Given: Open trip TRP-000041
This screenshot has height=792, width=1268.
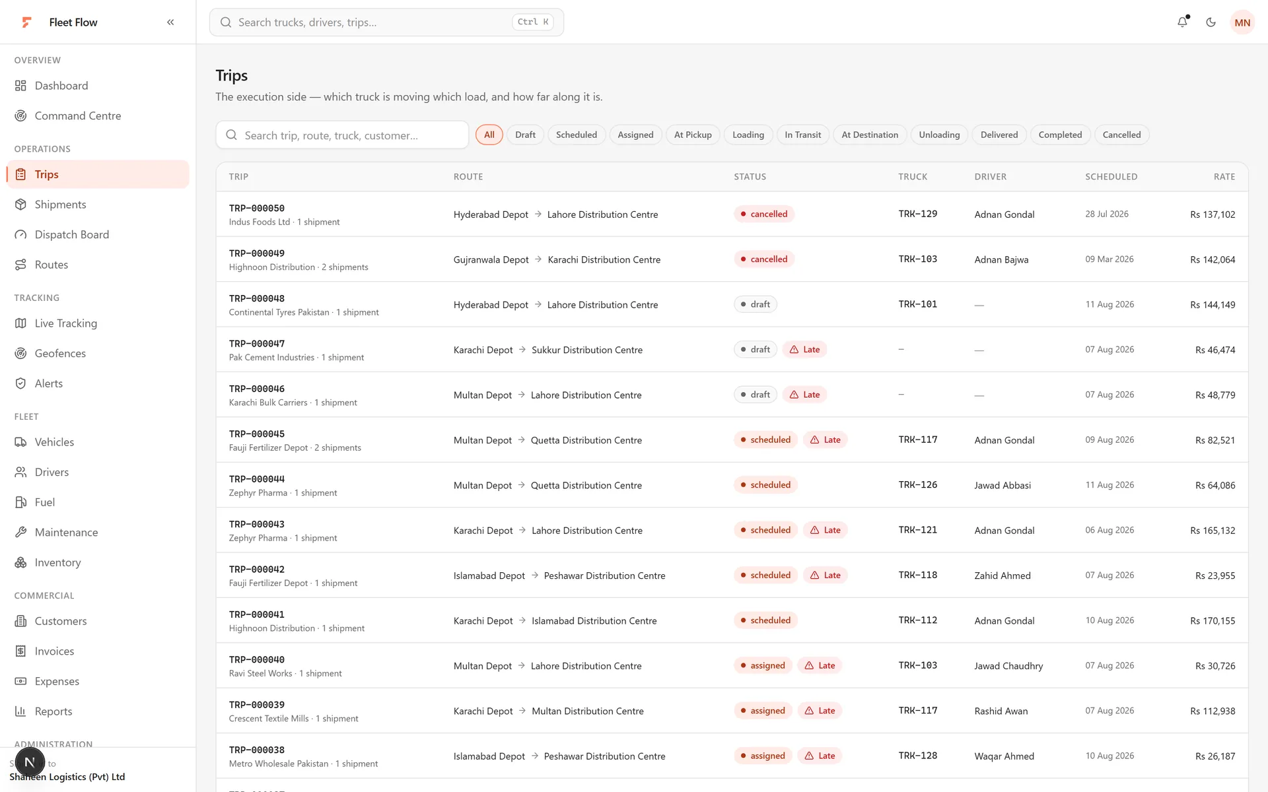Looking at the screenshot, I should tap(257, 614).
